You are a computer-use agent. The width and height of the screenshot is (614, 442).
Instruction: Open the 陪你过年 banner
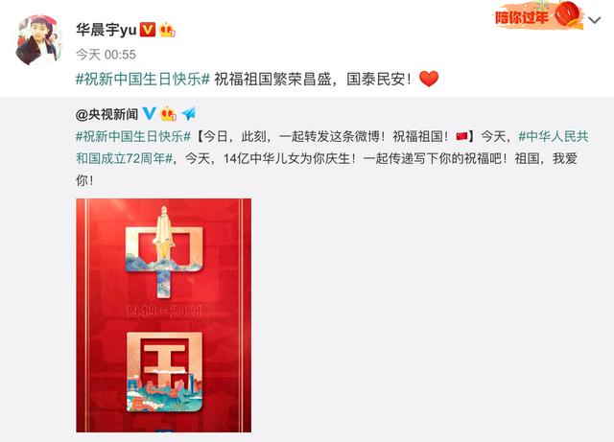[538, 15]
